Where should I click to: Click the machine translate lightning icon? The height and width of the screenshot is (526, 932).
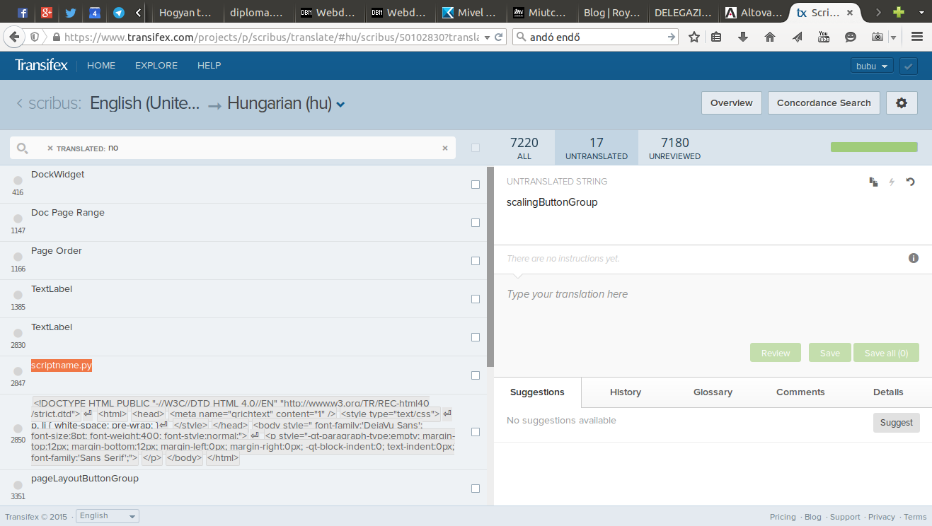(x=892, y=182)
